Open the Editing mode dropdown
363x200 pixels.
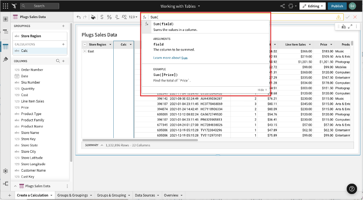313,6
